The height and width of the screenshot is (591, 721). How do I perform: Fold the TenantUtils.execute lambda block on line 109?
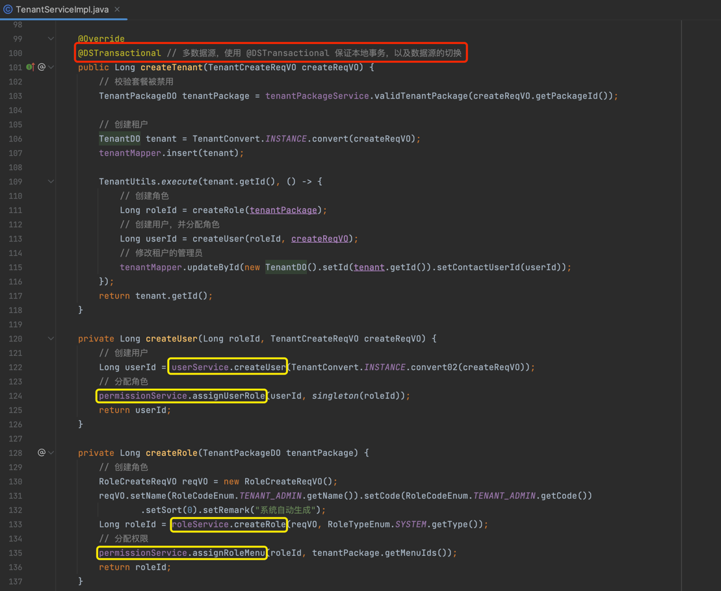click(51, 182)
